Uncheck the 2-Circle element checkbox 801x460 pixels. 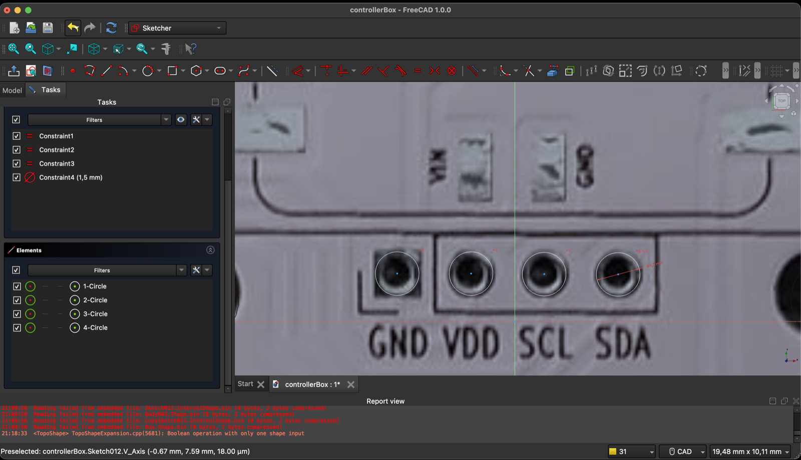(17, 300)
